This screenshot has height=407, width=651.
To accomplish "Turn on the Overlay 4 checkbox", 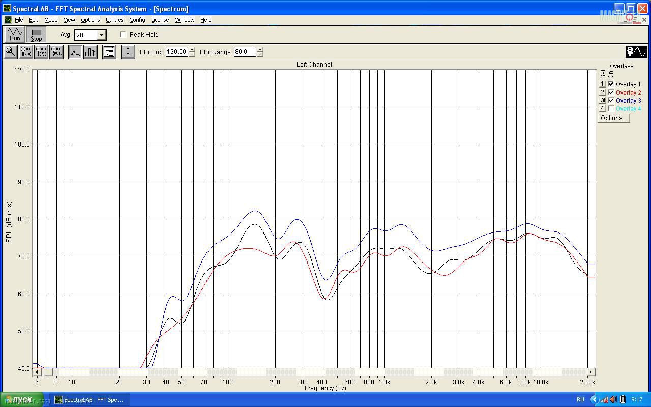I will (611, 109).
